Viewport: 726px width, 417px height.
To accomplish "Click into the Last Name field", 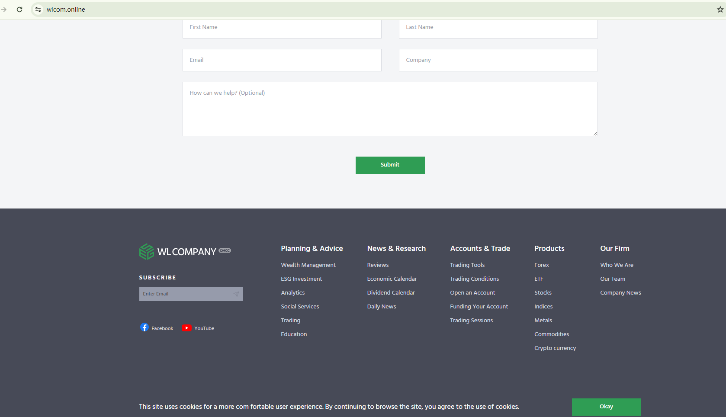I will pyautogui.click(x=498, y=28).
